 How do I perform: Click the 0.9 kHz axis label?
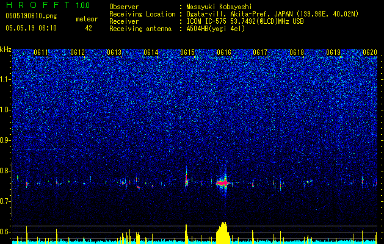pos(5,140)
